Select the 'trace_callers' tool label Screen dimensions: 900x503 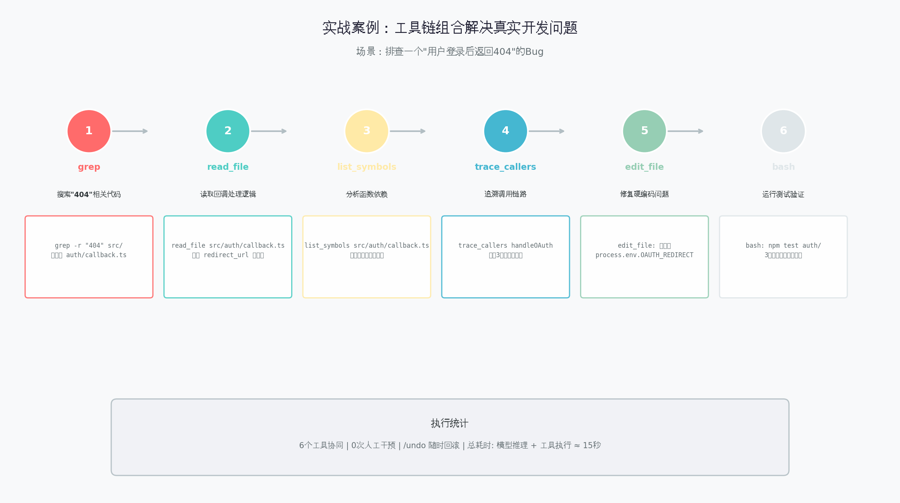[506, 167]
